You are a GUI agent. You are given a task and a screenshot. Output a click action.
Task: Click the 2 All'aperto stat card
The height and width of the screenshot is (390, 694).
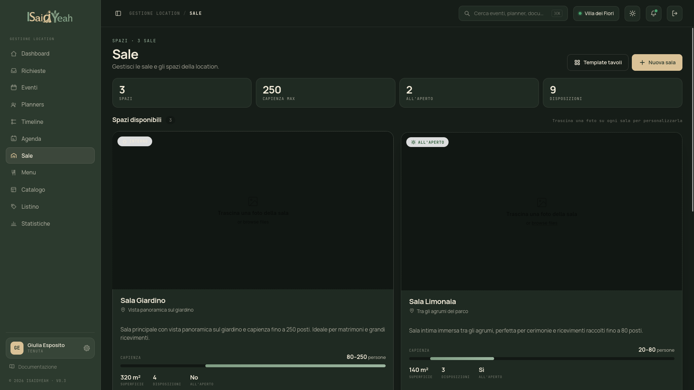point(469,93)
